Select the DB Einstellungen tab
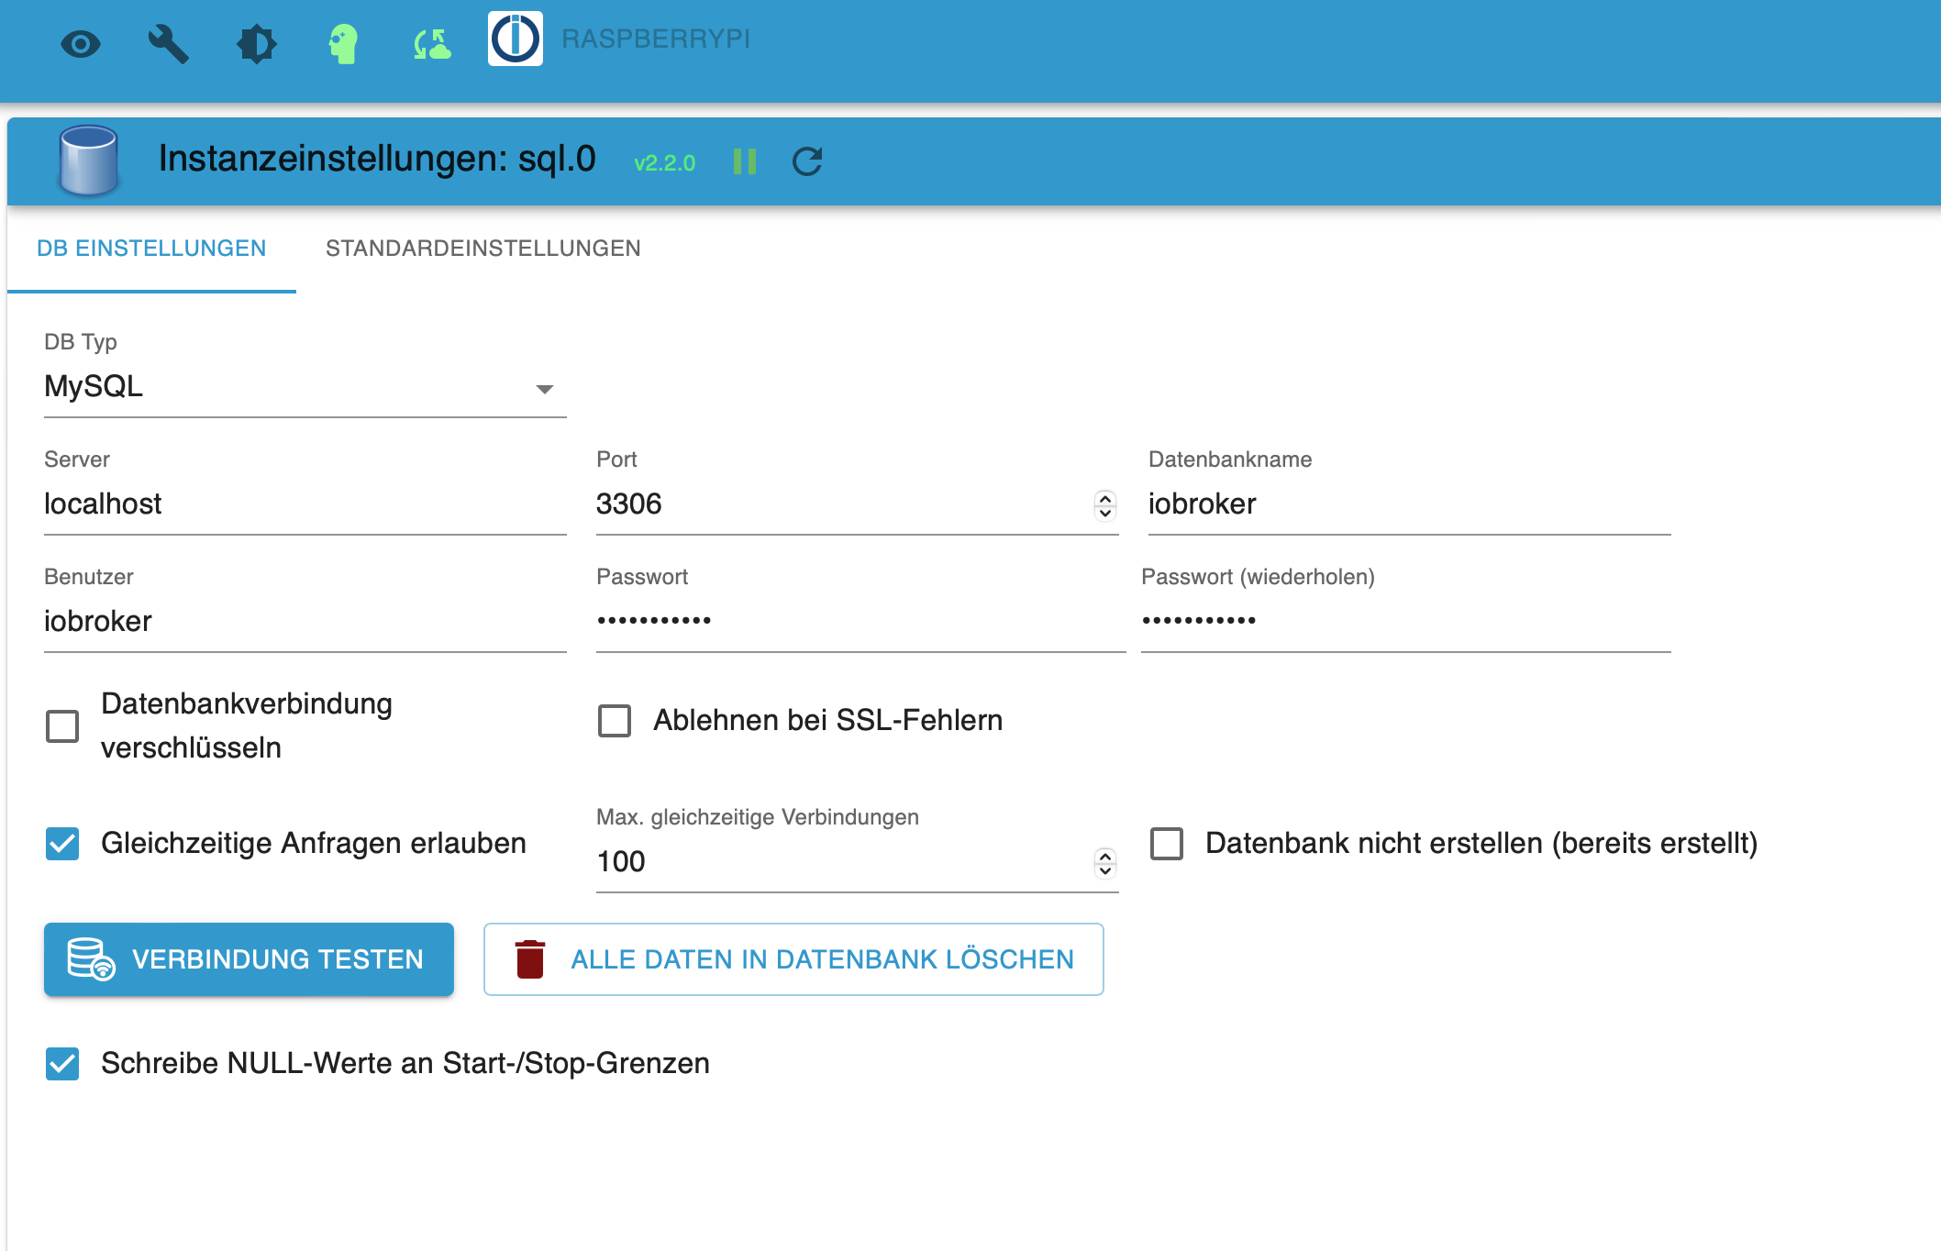The height and width of the screenshot is (1251, 1941). 151,249
